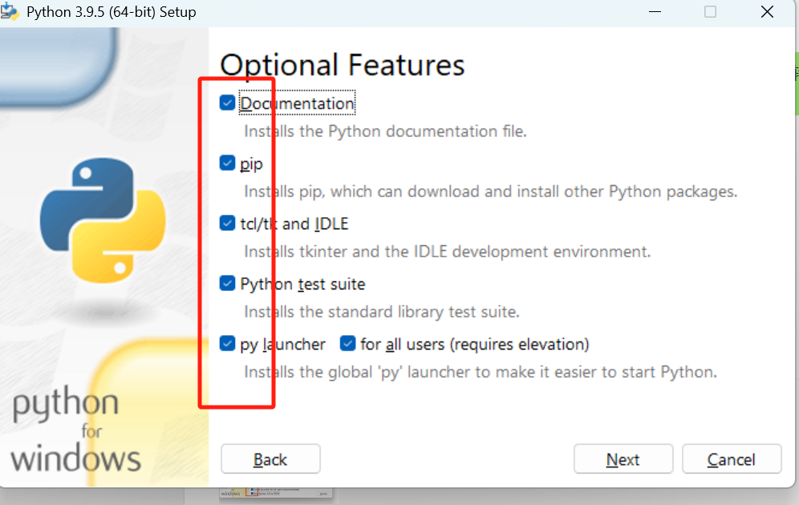
Task: Disable the Python test suite checkbox
Action: click(x=227, y=283)
